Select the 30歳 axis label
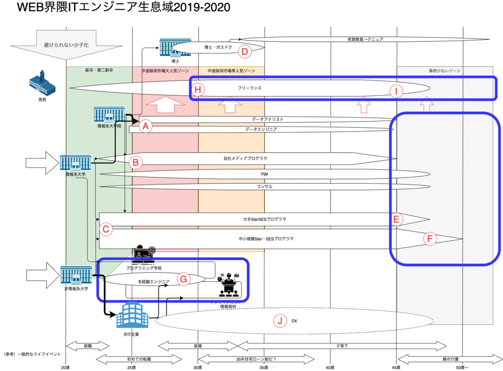The width and height of the screenshot is (503, 371). [x=197, y=368]
